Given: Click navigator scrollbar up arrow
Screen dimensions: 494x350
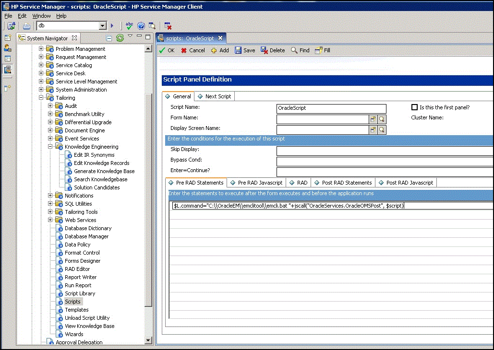Looking at the screenshot, I should 148,48.
